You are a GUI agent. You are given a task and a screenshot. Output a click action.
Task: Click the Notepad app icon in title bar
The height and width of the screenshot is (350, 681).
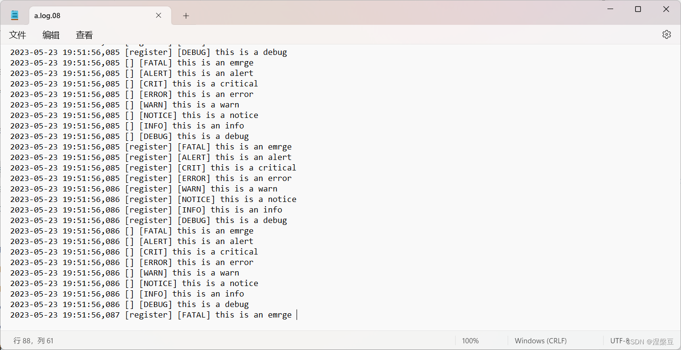pos(15,15)
